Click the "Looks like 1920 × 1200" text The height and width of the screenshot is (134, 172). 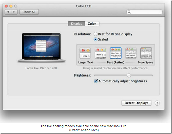(41, 68)
